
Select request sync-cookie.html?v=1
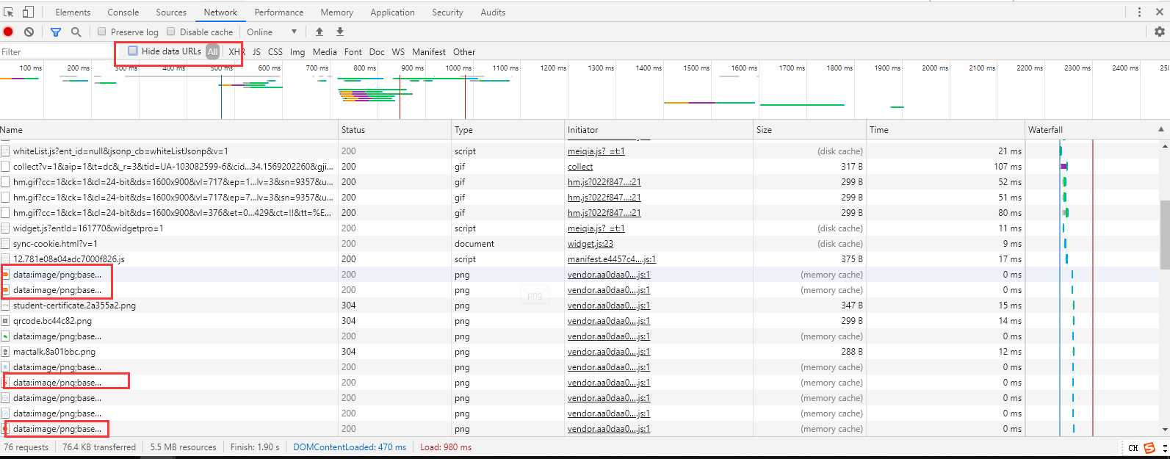[x=55, y=244]
